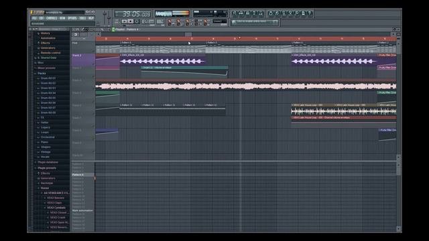Click the output waveform monitor display
This screenshot has width=429, height=241.
coord(172,13)
